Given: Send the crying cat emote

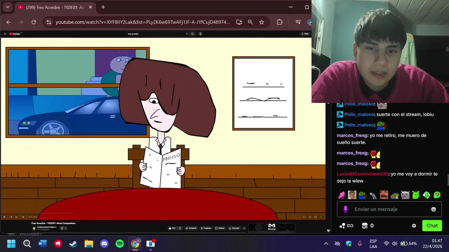Looking at the screenshot, I should (x=405, y=195).
